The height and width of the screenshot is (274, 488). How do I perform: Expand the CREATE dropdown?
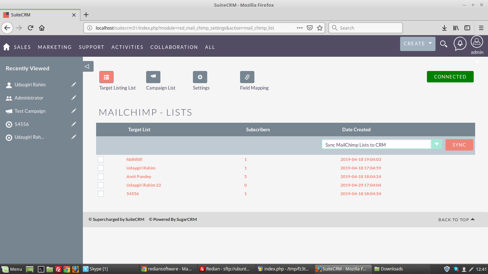click(x=418, y=44)
